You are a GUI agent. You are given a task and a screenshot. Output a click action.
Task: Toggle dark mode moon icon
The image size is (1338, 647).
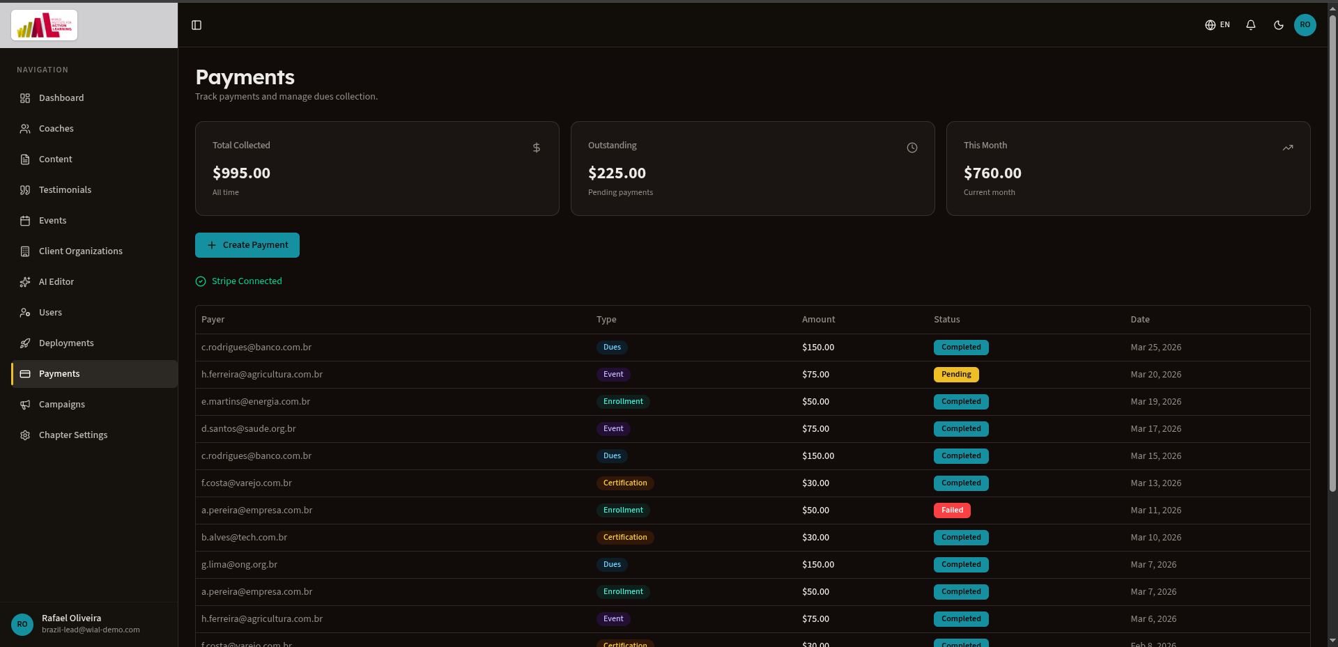(1279, 25)
